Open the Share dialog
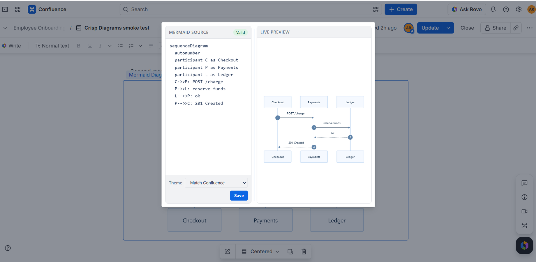Screen dimensions: 536x262 (495, 28)
